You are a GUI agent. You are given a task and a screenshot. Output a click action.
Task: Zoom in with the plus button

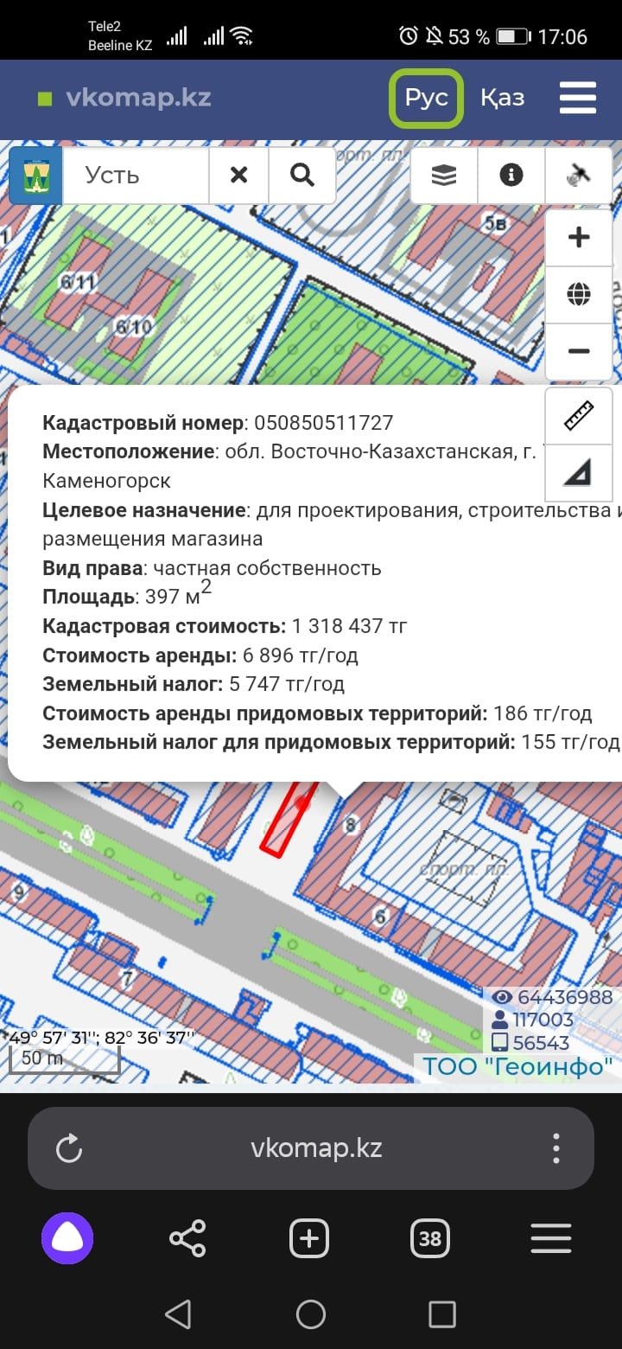pyautogui.click(x=579, y=237)
